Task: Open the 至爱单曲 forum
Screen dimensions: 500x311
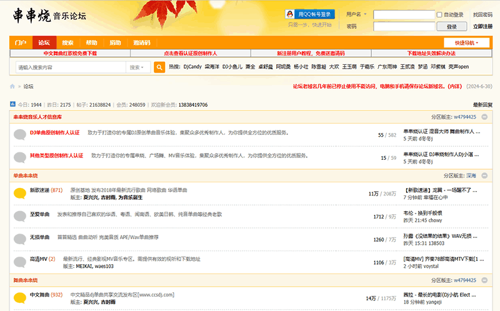Action: (x=39, y=214)
